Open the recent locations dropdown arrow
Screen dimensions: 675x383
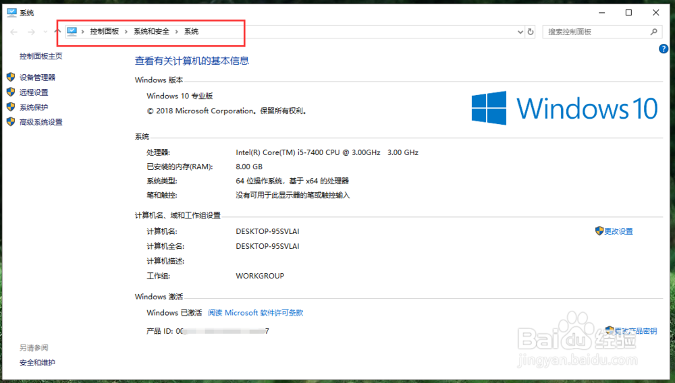(x=45, y=32)
